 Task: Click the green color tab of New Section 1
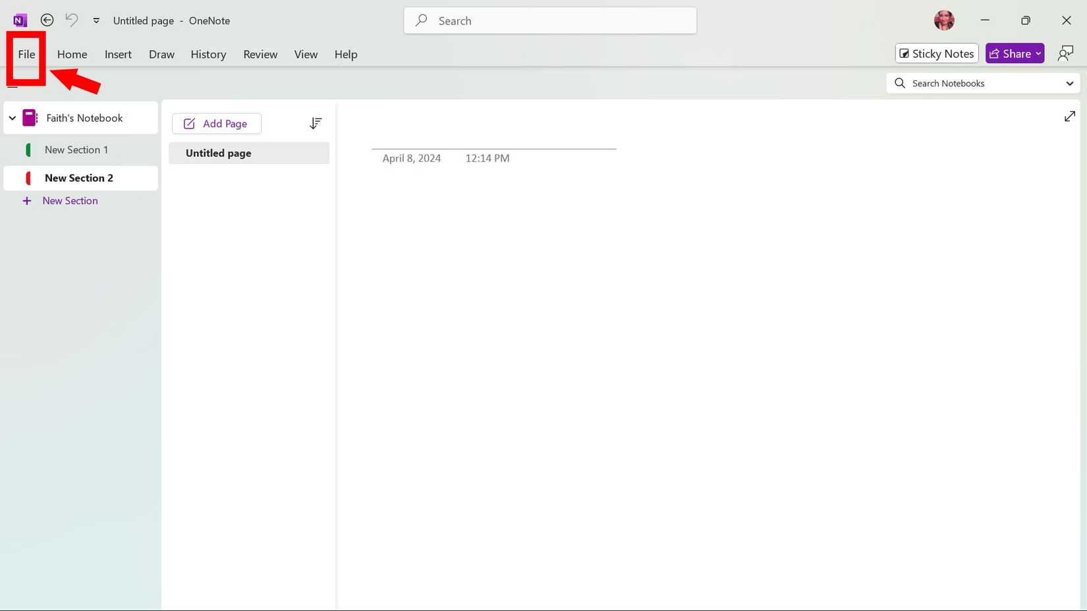(x=28, y=149)
